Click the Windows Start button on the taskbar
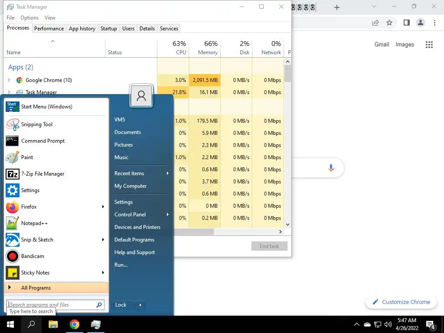The image size is (444, 333). point(10,324)
